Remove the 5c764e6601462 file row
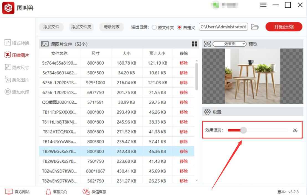The image size is (307, 195). (x=184, y=73)
